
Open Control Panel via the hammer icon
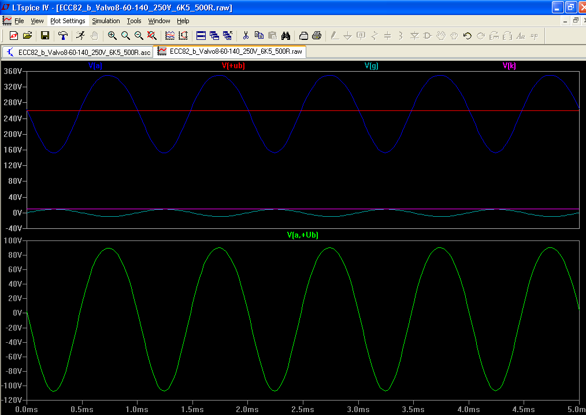point(63,36)
